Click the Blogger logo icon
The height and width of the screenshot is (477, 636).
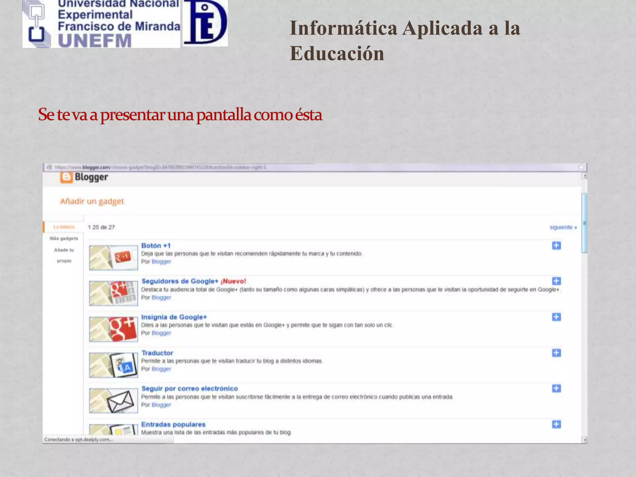coord(66,177)
